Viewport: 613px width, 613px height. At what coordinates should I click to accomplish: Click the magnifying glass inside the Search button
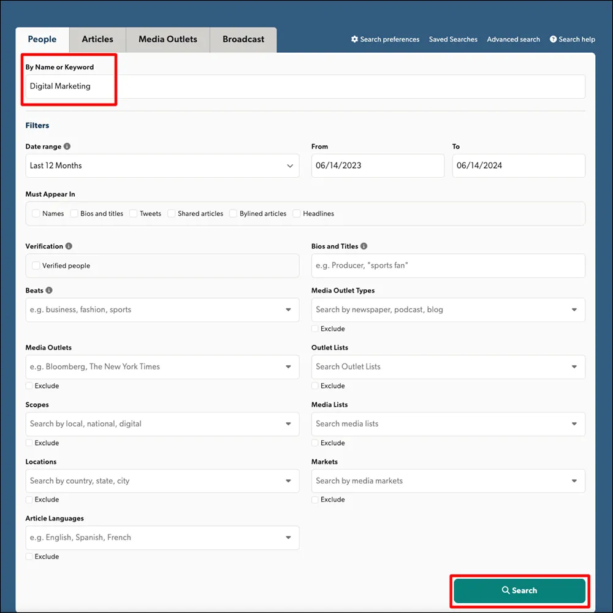506,590
